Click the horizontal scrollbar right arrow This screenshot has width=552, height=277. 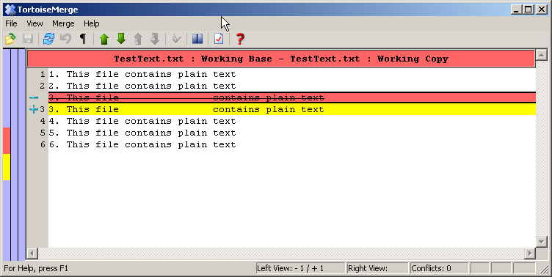tap(529, 253)
